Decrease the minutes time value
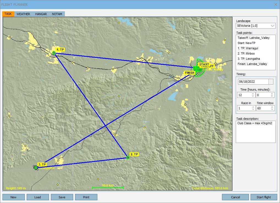The width and height of the screenshot is (280, 203). (x=272, y=96)
